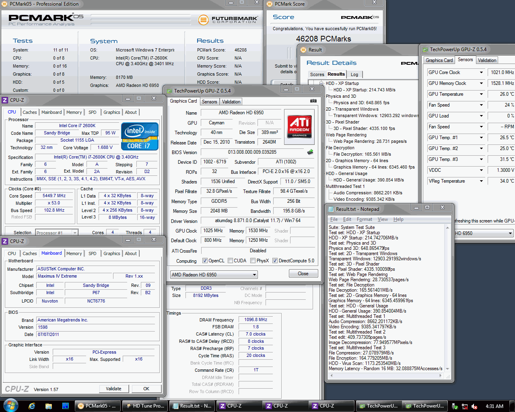Click OK button in CPU-Z Mainboard window
The image size is (515, 412).
(x=146, y=389)
